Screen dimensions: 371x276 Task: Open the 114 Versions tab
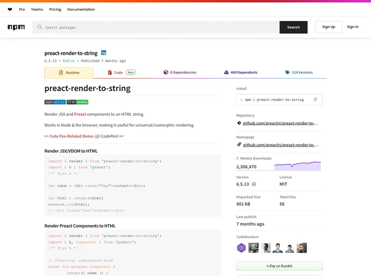click(299, 72)
